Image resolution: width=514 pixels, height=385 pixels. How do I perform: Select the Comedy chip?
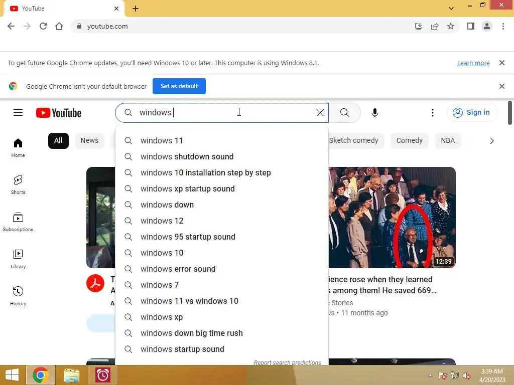click(410, 141)
